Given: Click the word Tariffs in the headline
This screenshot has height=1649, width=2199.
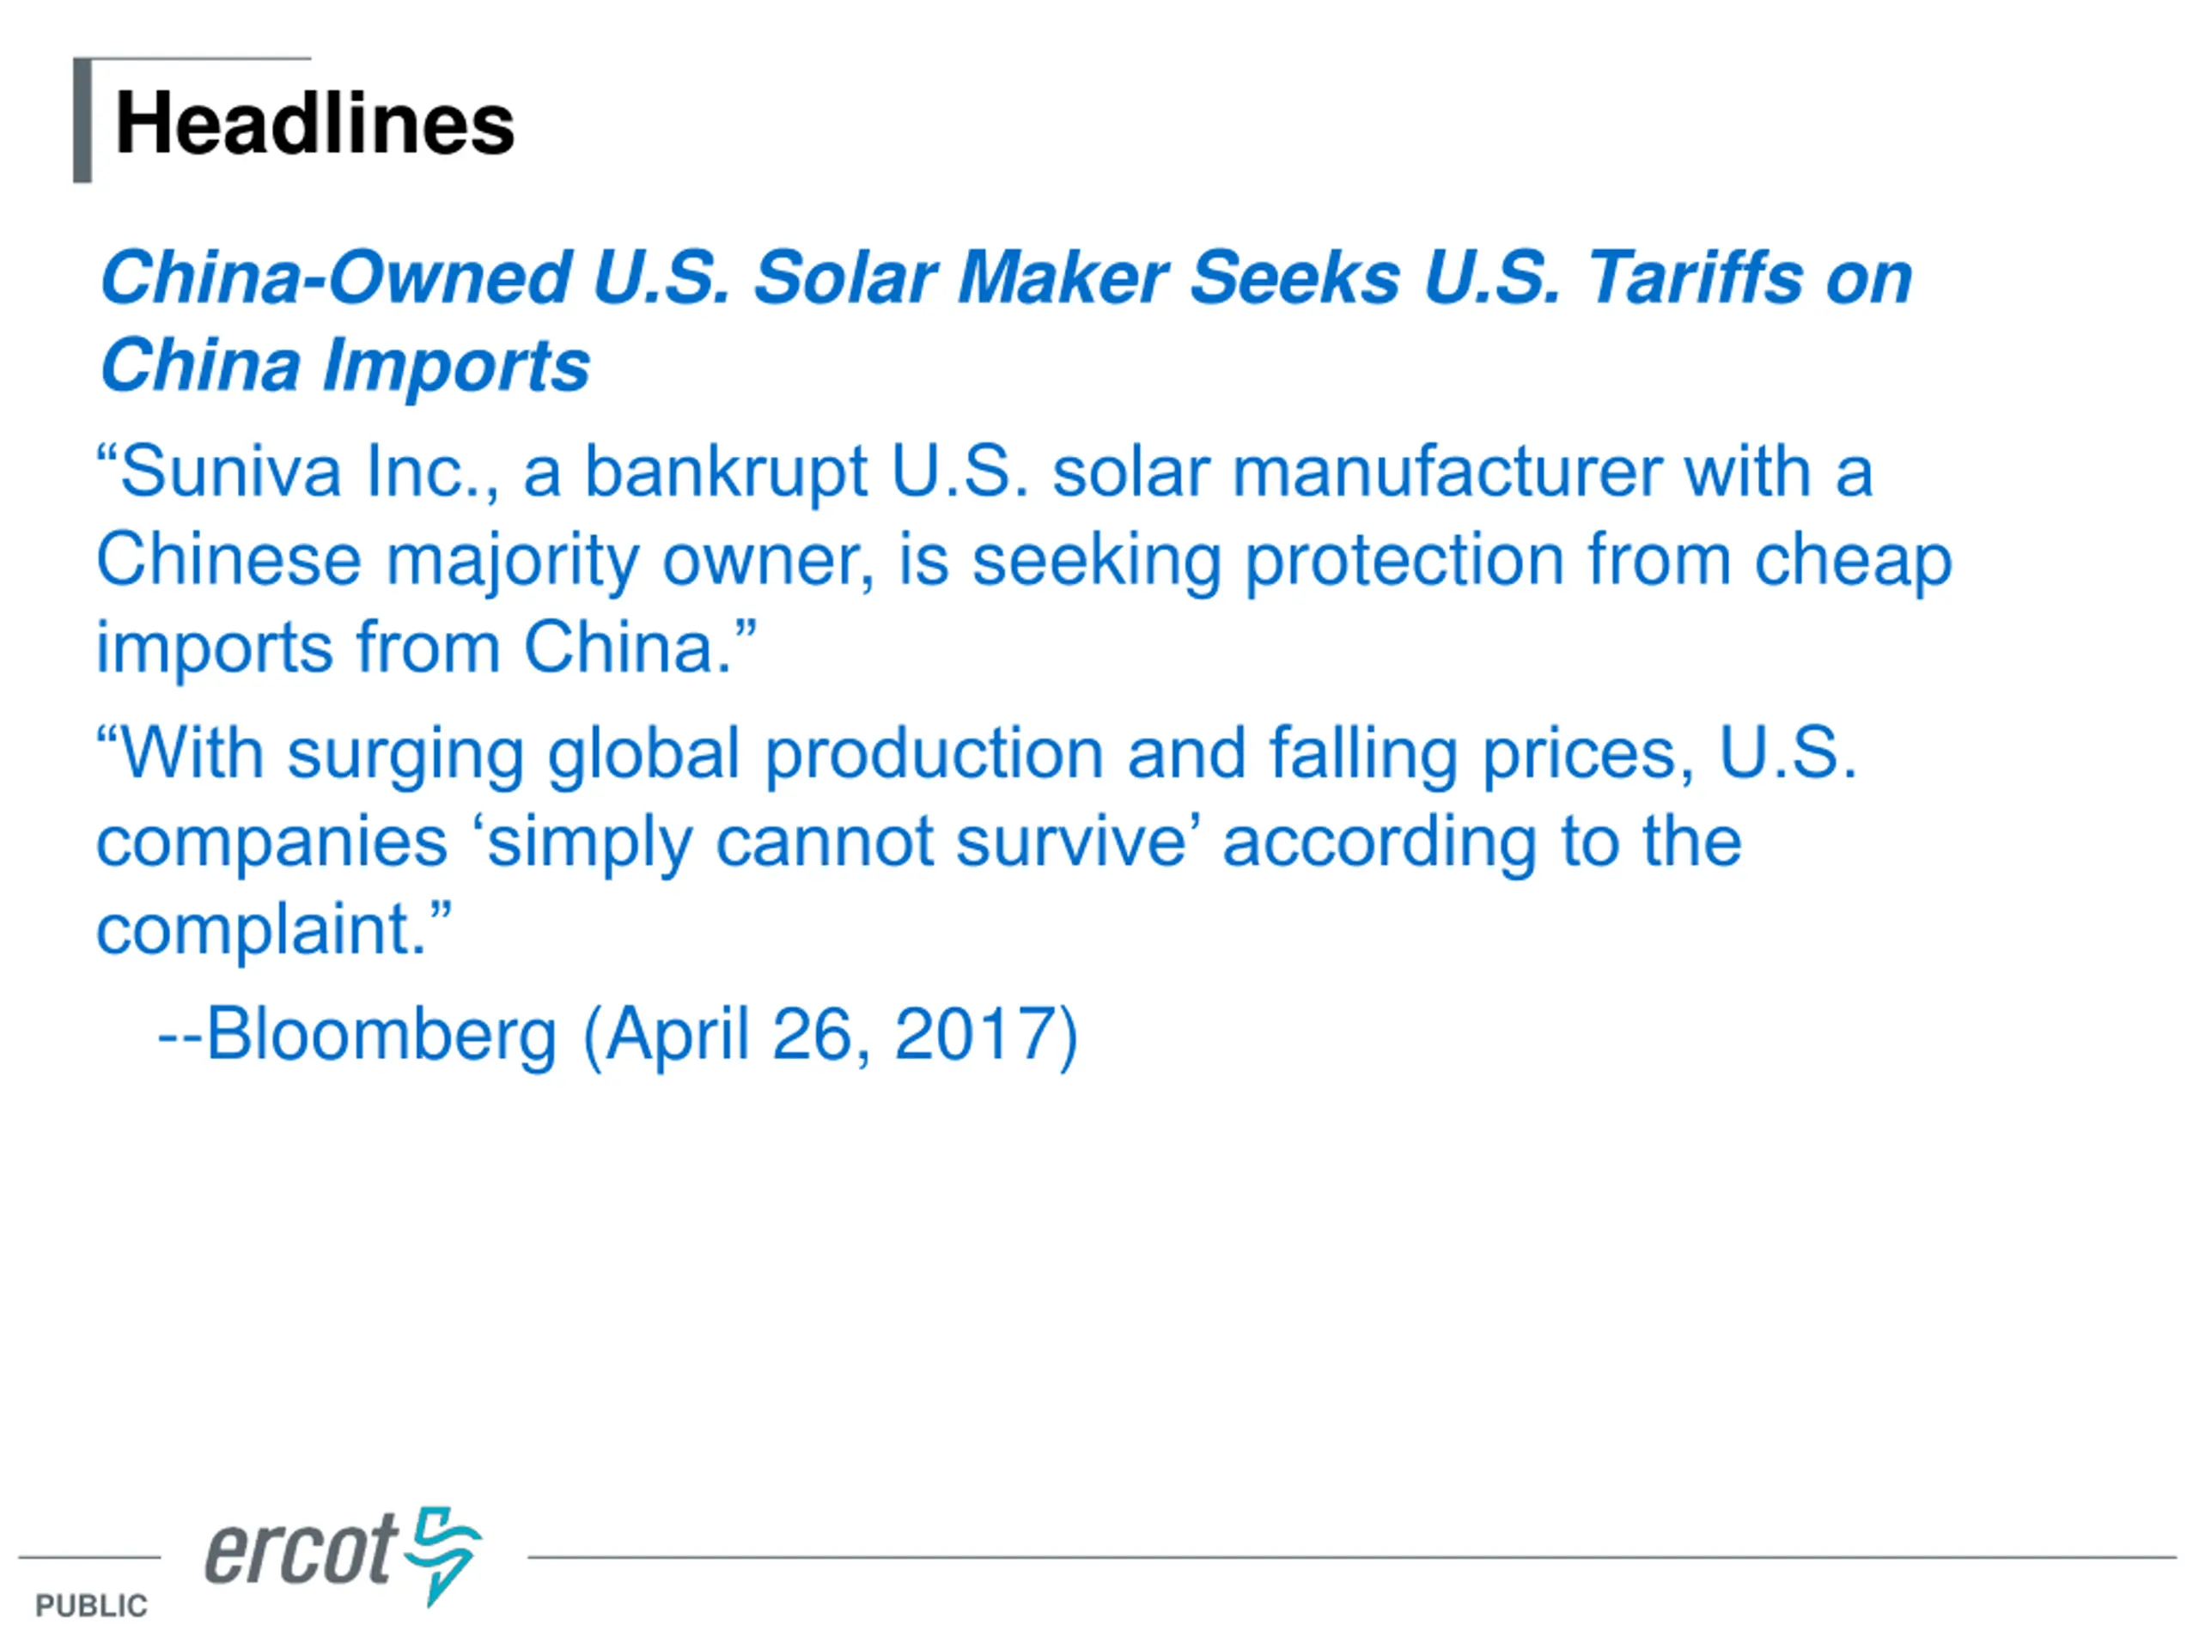Looking at the screenshot, I should coord(1693,277).
